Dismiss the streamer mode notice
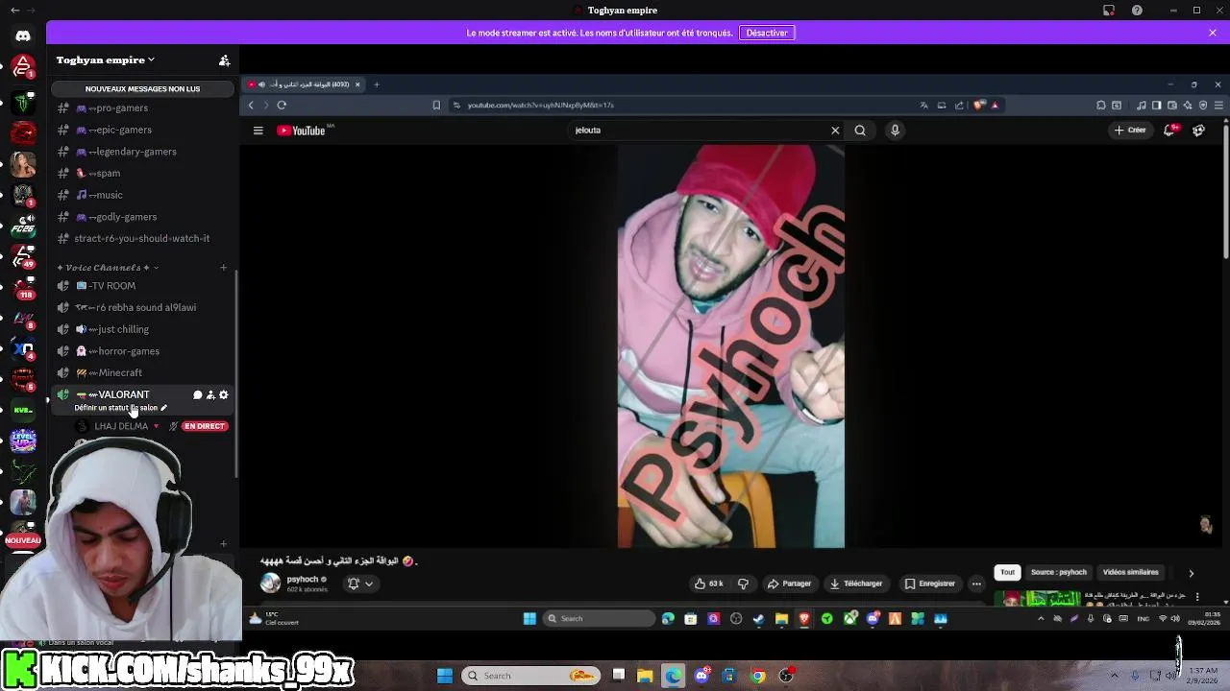This screenshot has width=1230, height=691. 1213,33
